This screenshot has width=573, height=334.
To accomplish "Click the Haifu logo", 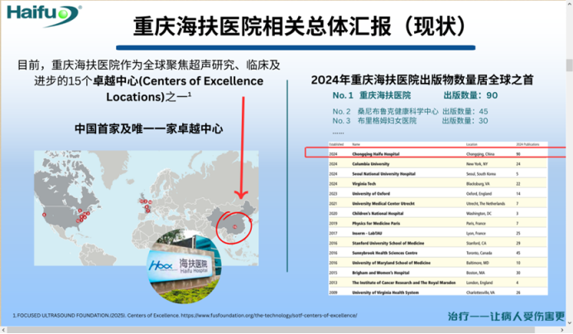I will pos(44,16).
